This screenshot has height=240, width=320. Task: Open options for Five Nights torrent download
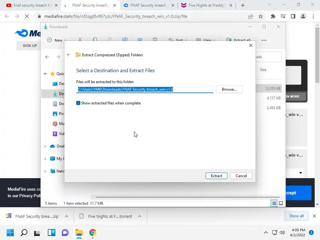(x=140, y=216)
